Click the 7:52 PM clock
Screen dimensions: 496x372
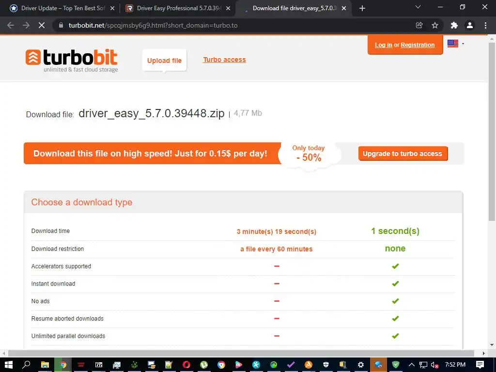[x=455, y=365]
